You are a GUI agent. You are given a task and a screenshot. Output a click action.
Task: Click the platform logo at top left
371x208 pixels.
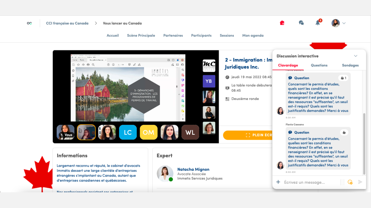[29, 23]
